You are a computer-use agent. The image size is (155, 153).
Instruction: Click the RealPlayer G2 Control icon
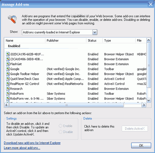[8, 83]
